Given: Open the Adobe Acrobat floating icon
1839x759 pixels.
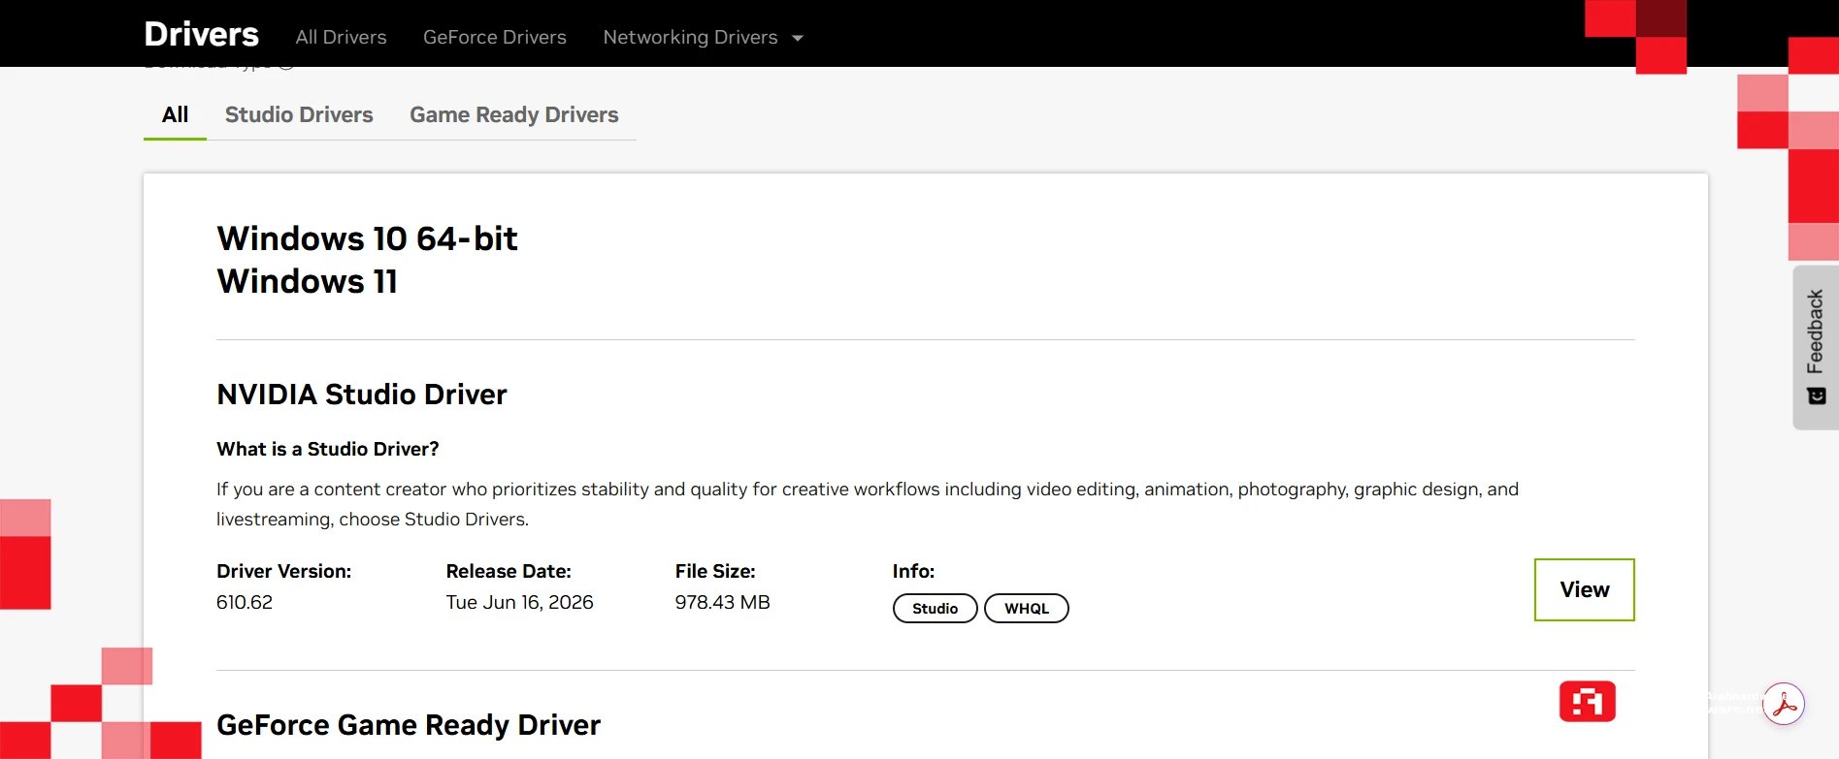Looking at the screenshot, I should pos(1784,705).
